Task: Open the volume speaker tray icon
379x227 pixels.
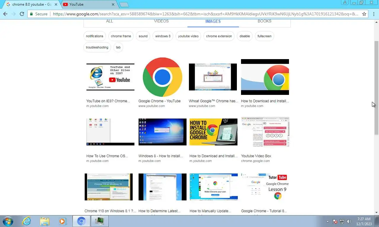Action: [349, 221]
